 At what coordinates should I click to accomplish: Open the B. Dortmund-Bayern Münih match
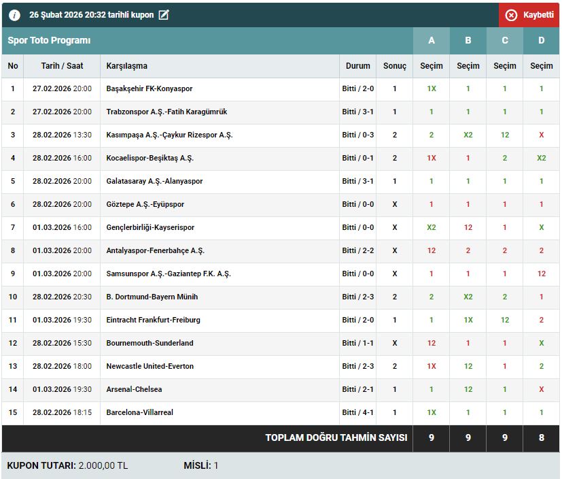152,297
